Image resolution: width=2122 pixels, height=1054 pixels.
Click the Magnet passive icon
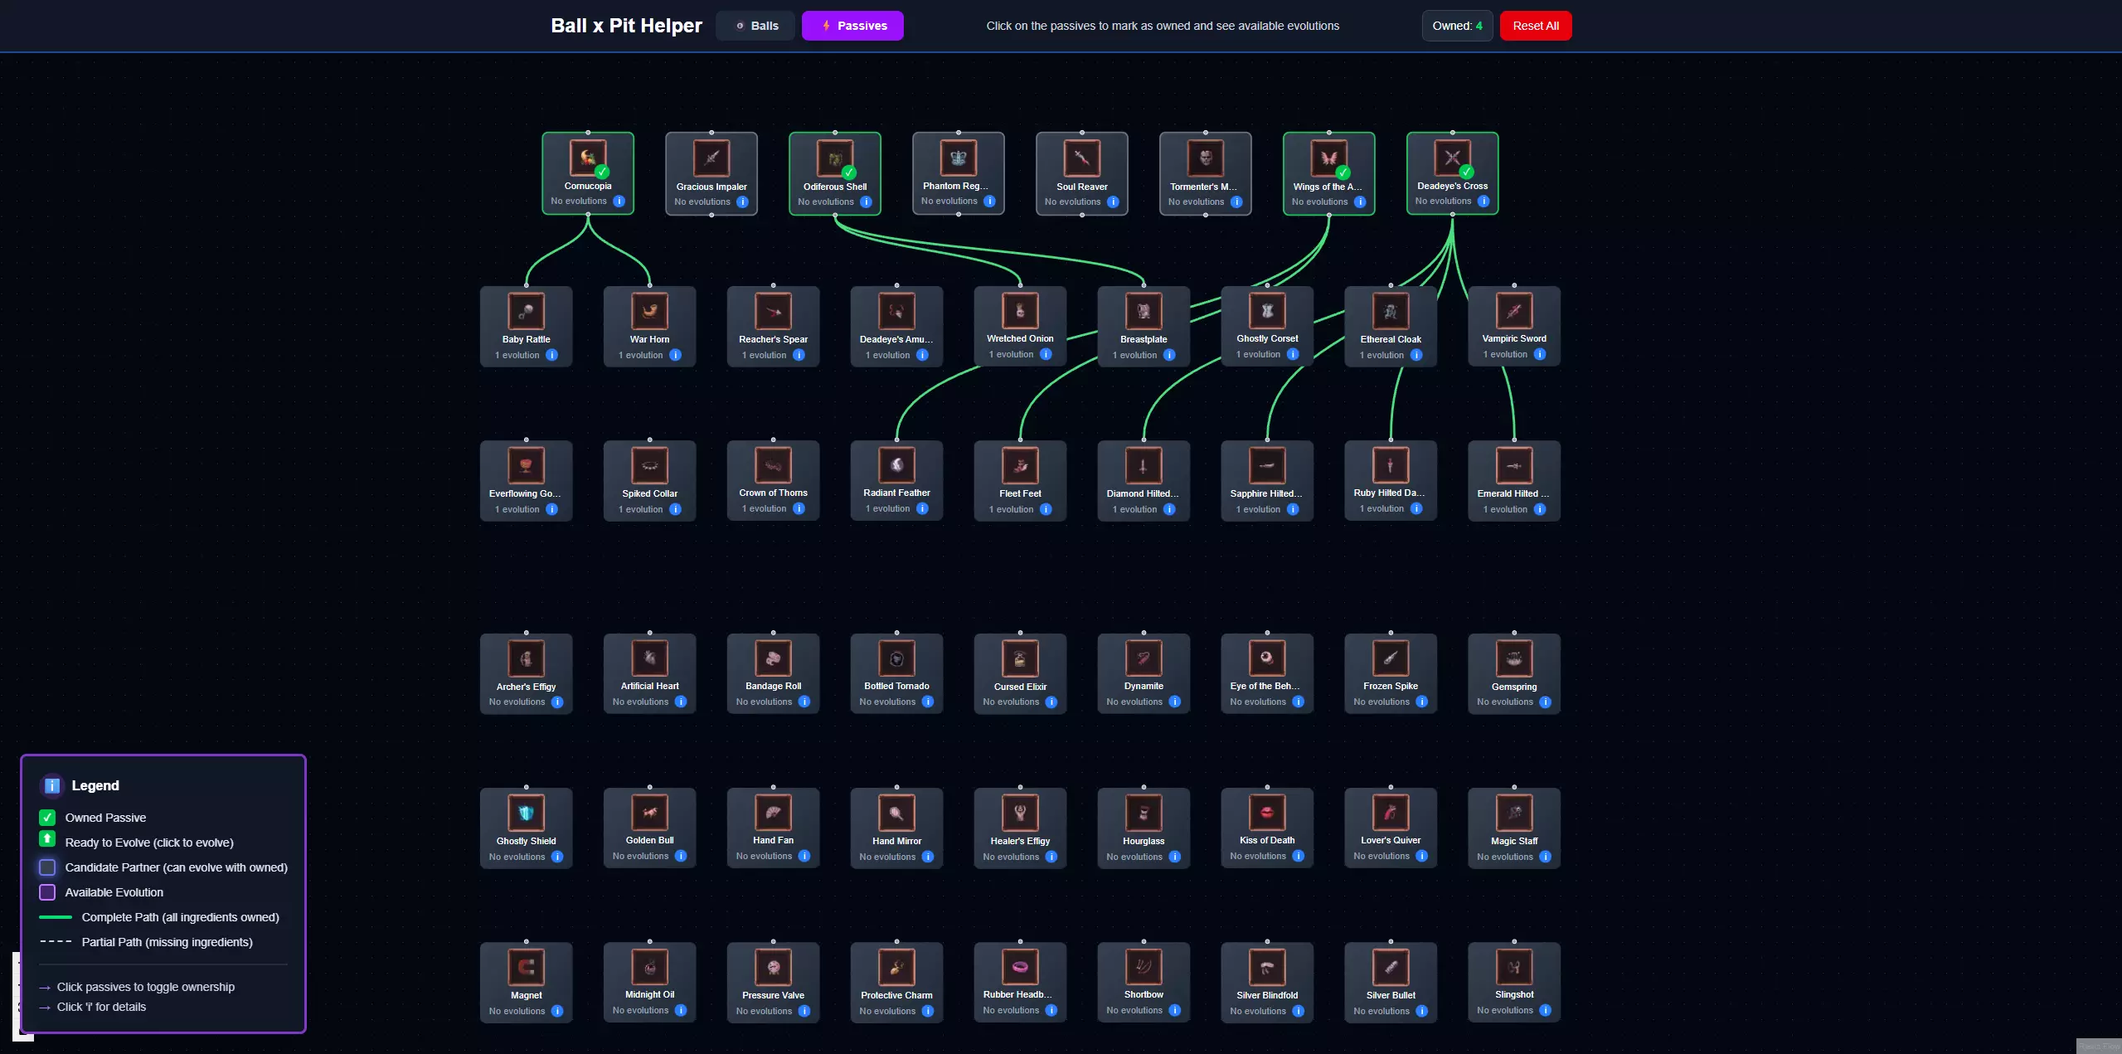[526, 967]
